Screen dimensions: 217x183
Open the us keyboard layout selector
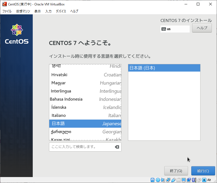tap(175, 29)
